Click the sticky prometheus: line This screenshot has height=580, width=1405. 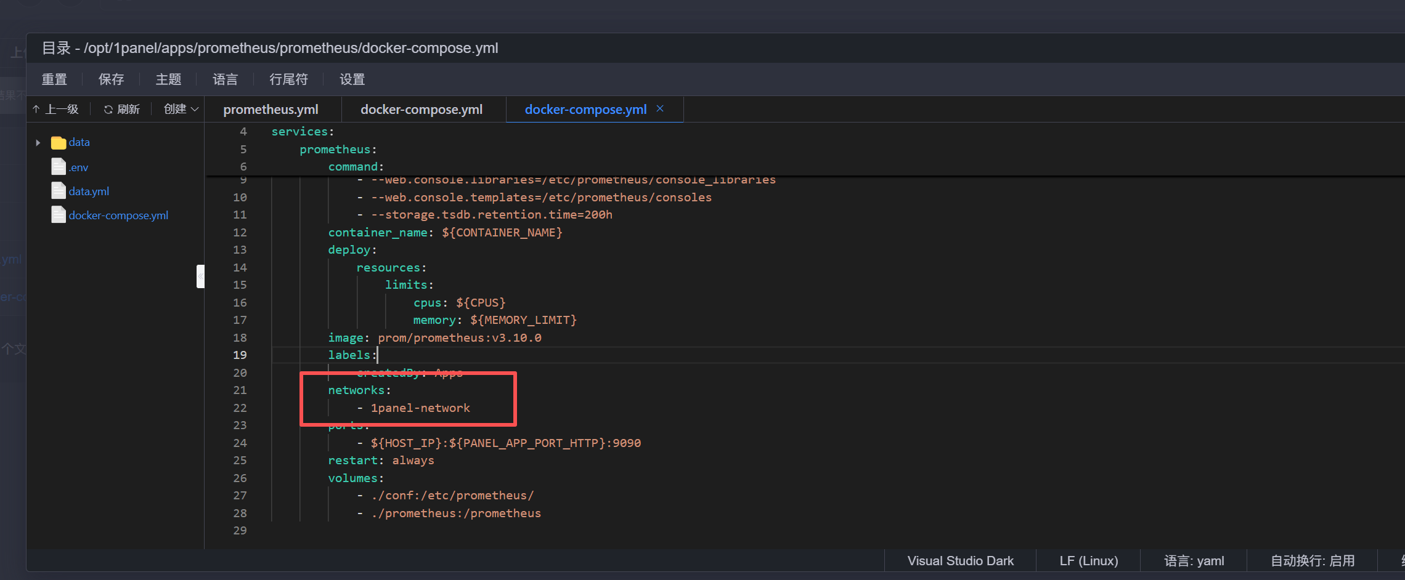[338, 150]
